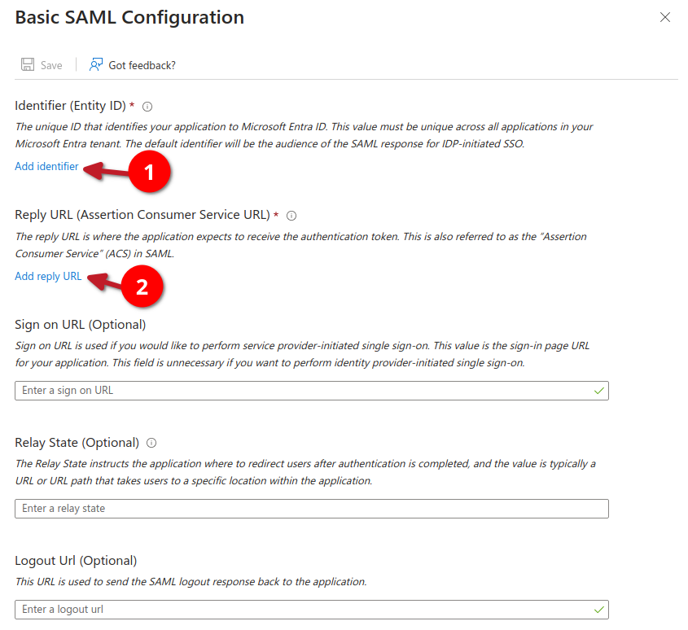Open info tooltip beside Reply URL heading
The width and height of the screenshot is (688, 630).
291,216
